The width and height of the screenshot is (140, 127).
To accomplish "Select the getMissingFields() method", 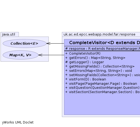I will (100, 66).
